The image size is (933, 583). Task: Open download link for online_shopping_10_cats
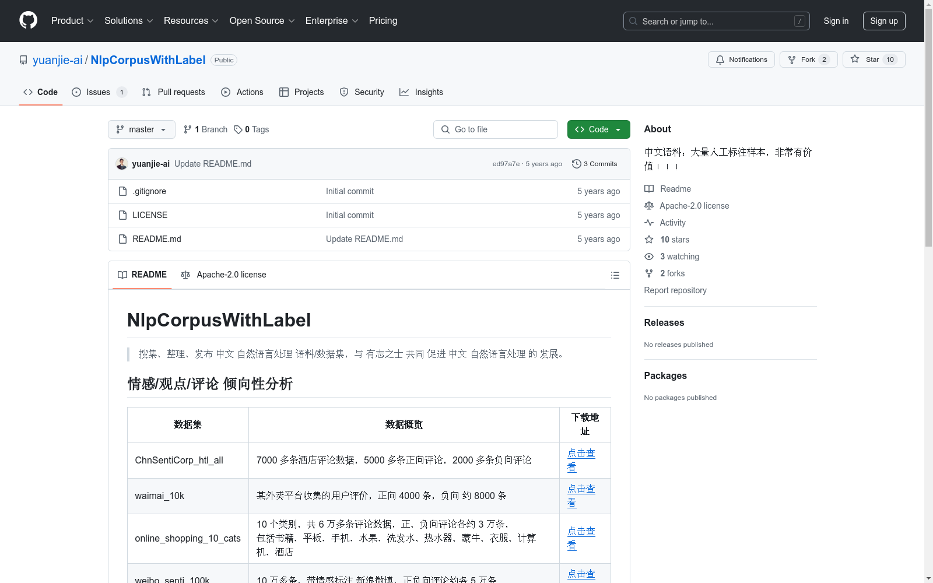click(x=581, y=539)
